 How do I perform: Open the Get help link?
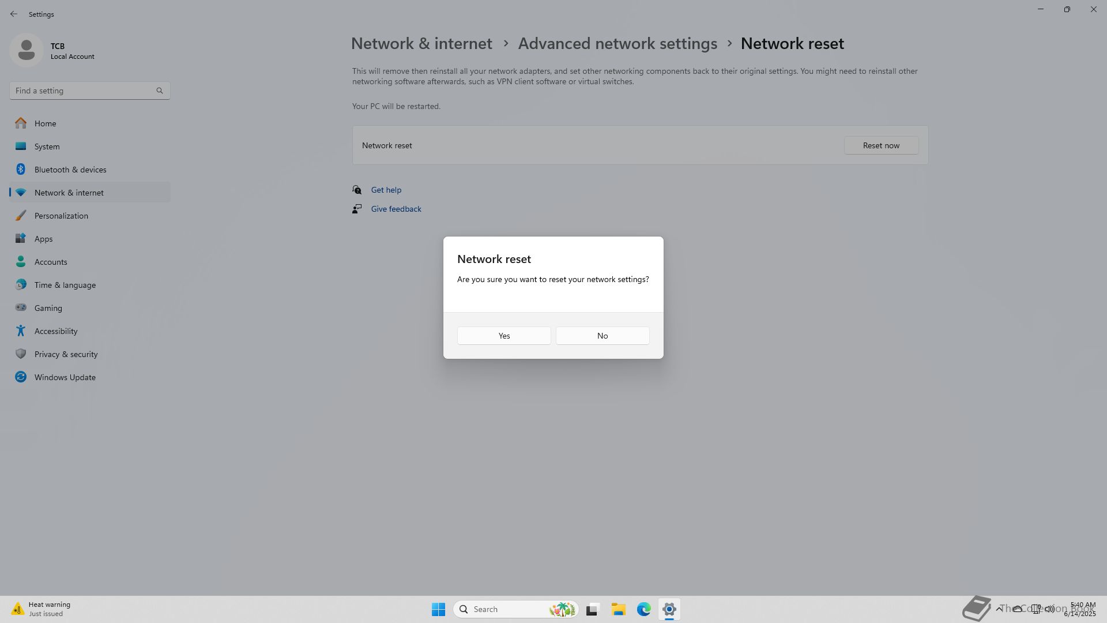(x=386, y=190)
